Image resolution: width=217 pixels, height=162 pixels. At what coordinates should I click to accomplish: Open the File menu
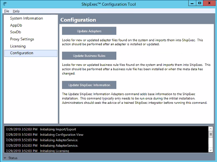coord(7,11)
